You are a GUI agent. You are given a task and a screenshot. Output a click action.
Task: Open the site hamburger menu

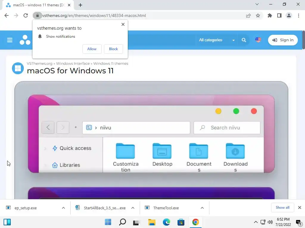point(10,40)
